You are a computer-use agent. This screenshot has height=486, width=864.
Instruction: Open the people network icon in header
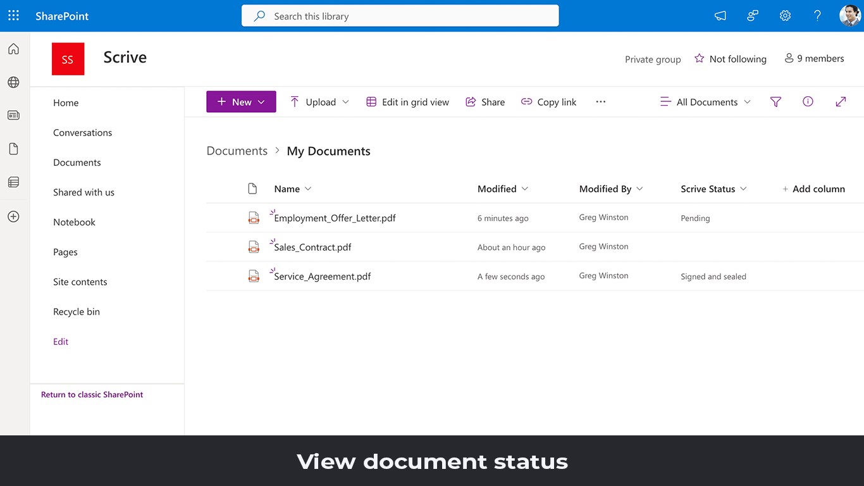(753, 16)
